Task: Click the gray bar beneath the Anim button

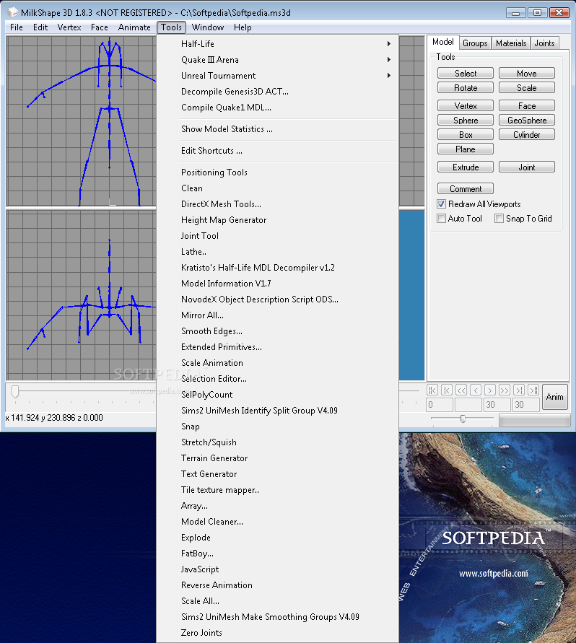Action: click(534, 420)
